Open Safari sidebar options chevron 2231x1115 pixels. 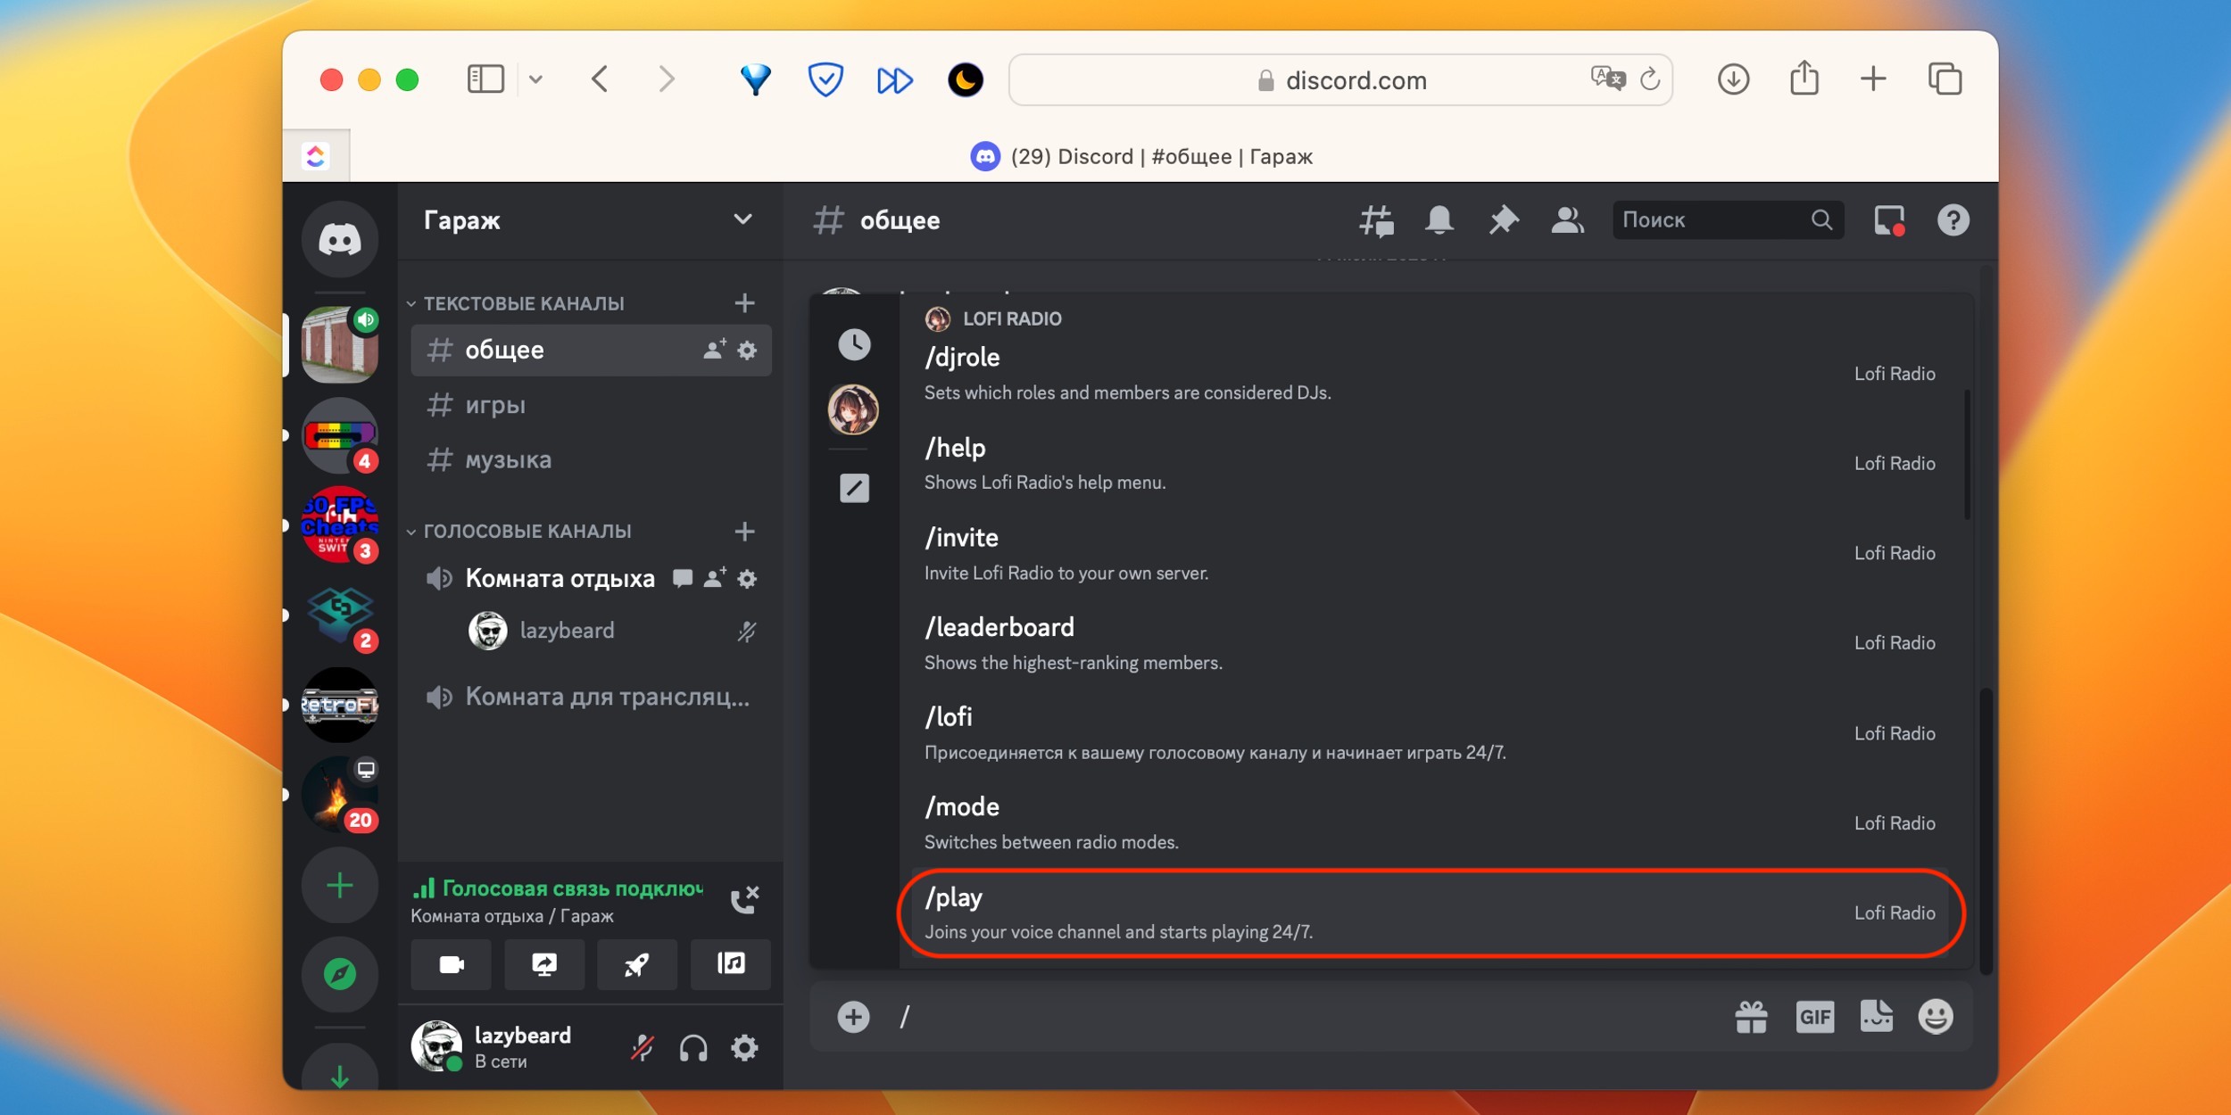pos(535,79)
